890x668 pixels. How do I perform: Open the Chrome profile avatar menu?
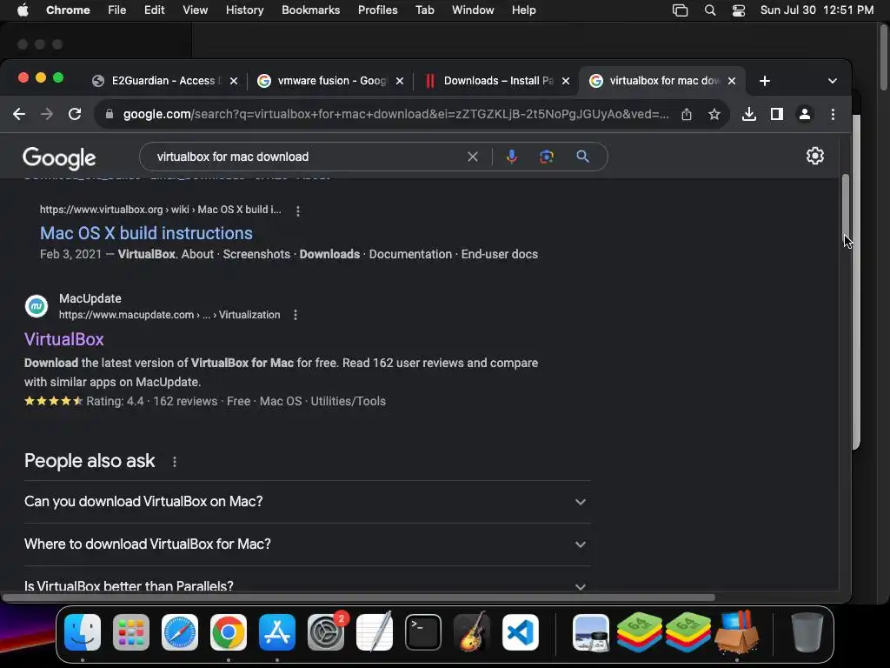coord(804,114)
